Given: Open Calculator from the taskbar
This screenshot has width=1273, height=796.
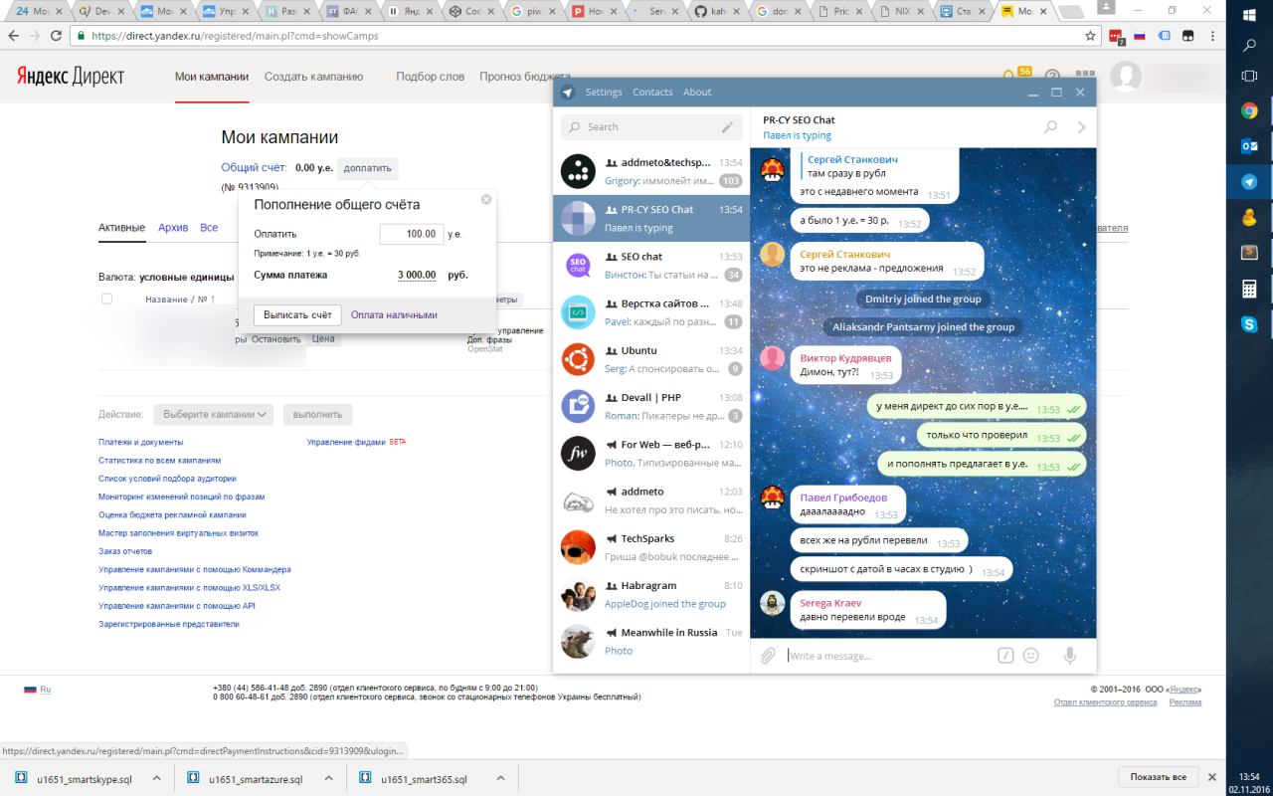Looking at the screenshot, I should click(x=1250, y=290).
